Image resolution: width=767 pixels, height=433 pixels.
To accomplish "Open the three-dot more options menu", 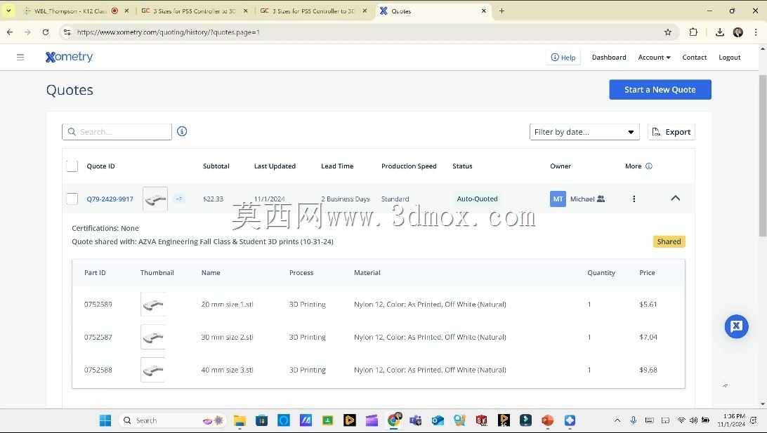I will click(634, 199).
